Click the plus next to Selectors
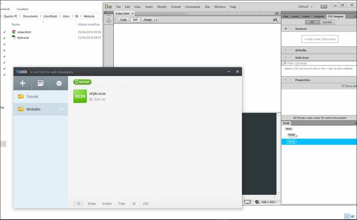This screenshot has width=357, height=220. 286,57
